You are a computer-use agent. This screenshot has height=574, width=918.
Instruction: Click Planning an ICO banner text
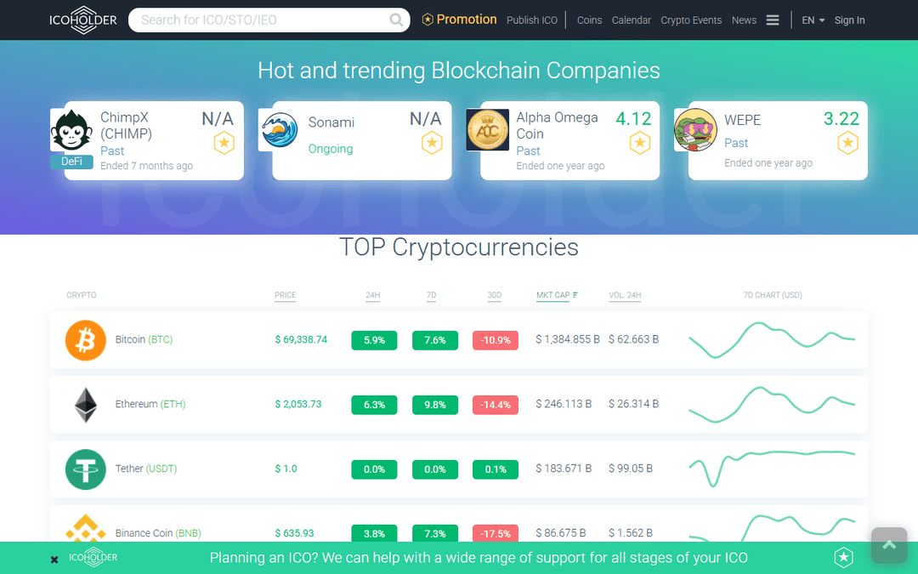(479, 558)
